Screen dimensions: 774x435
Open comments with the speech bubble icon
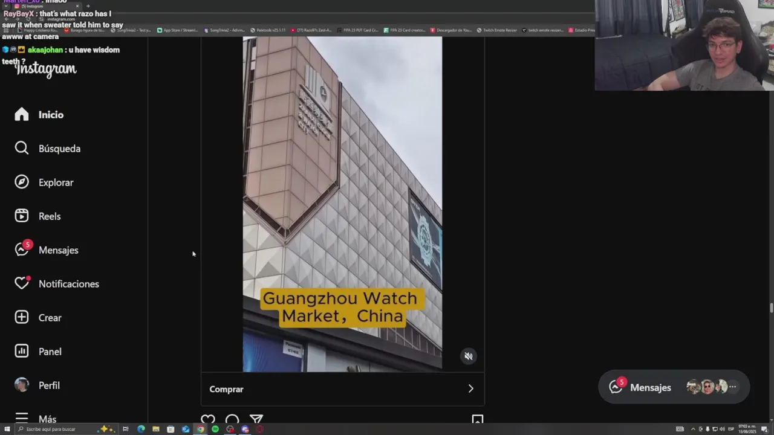pyautogui.click(x=232, y=420)
